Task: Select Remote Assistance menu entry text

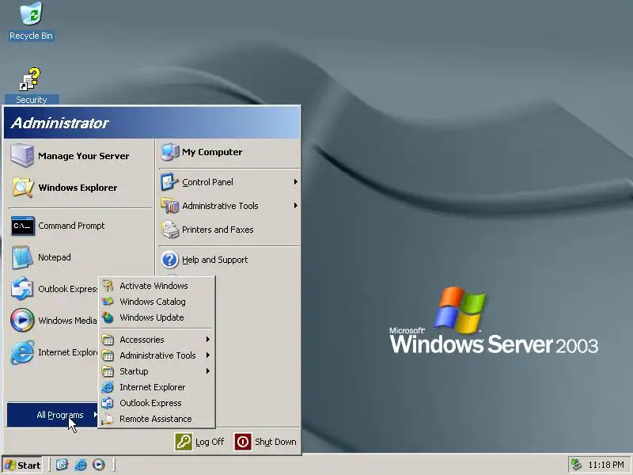Action: point(155,419)
